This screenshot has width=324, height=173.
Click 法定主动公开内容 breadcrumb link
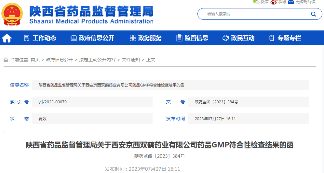point(97,60)
